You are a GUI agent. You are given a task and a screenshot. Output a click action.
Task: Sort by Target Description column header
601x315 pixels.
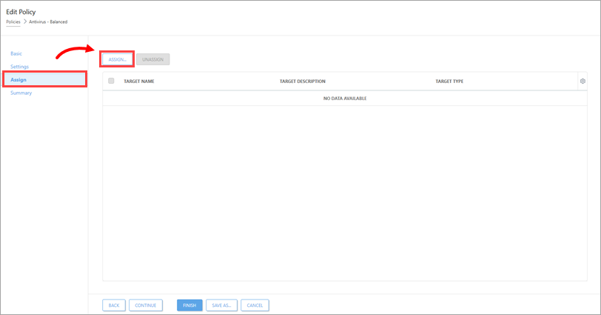tap(302, 81)
